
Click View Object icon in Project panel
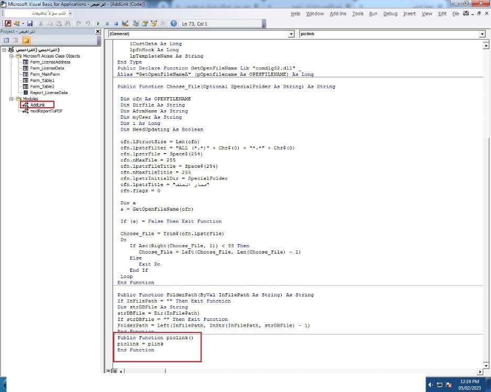click(x=15, y=40)
